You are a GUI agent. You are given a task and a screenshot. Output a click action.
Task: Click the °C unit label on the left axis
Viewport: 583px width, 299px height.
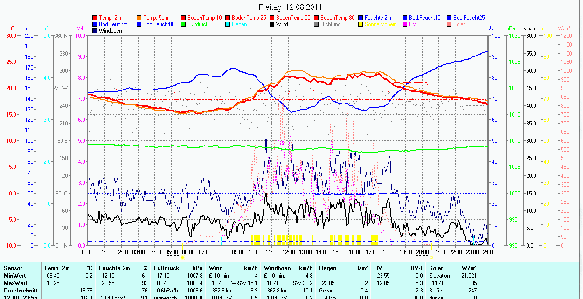pyautogui.click(x=12, y=28)
